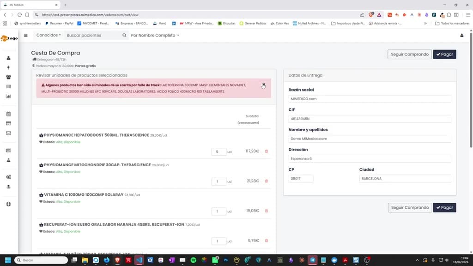The height and width of the screenshot is (266, 473).
Task: Click the top Pagar button
Action: coord(445,54)
